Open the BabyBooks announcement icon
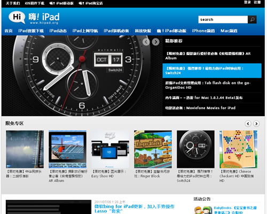The image size is (267, 214). click(203, 210)
